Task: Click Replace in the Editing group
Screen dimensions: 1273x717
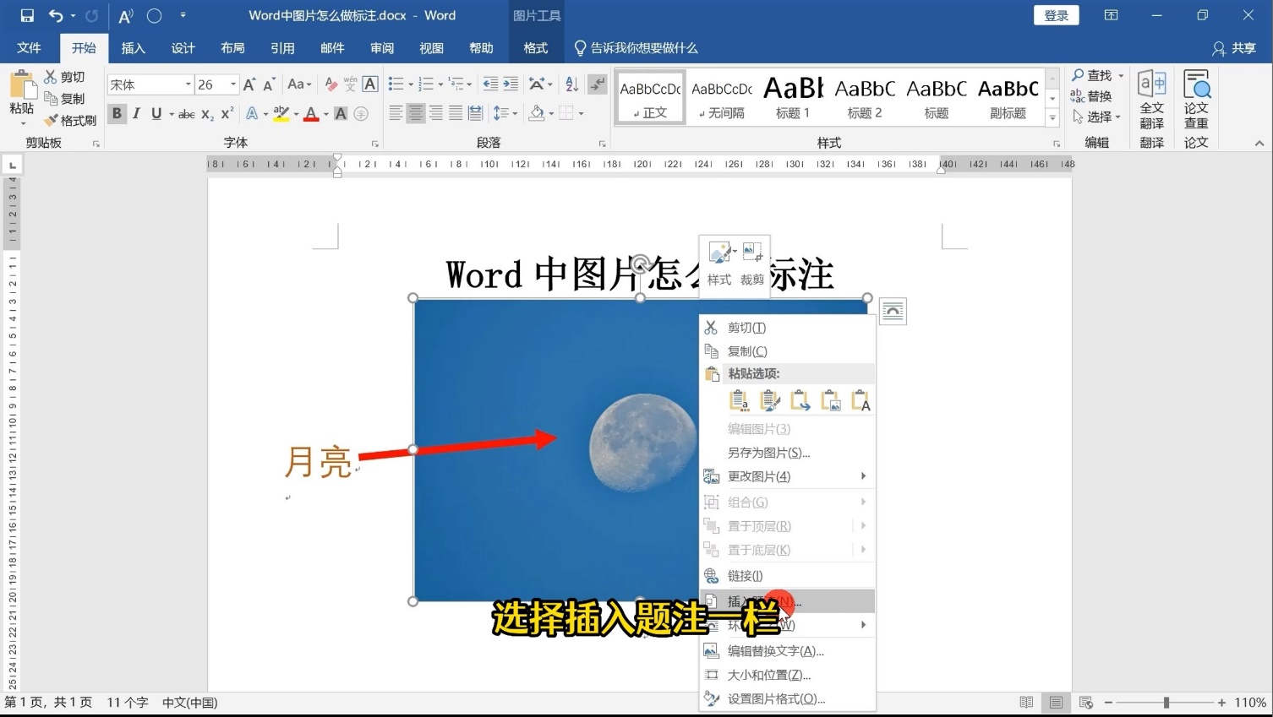Action: 1091,96
